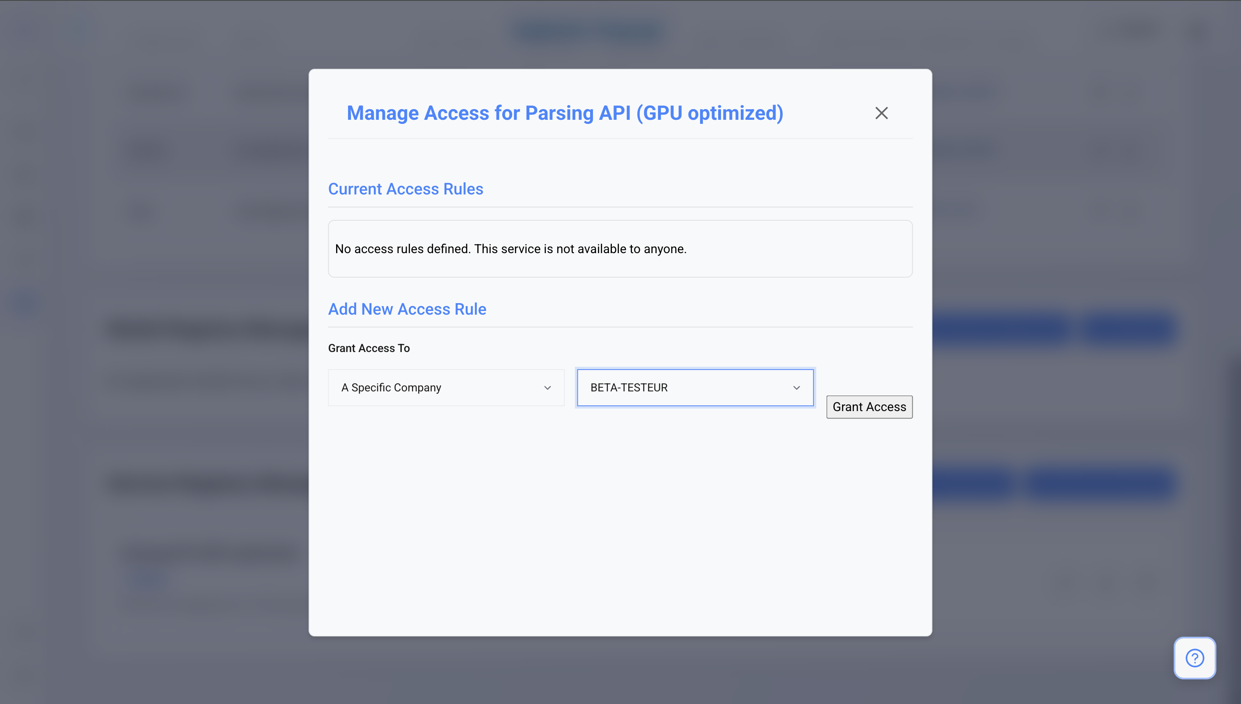Click the highlighted sidebar icon on the left
The width and height of the screenshot is (1241, 704).
pyautogui.click(x=23, y=302)
